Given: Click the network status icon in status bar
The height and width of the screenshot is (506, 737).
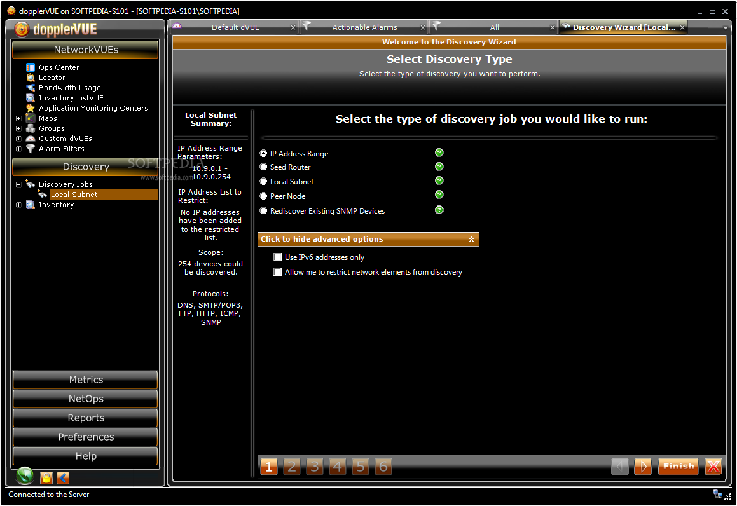Looking at the screenshot, I should (718, 494).
